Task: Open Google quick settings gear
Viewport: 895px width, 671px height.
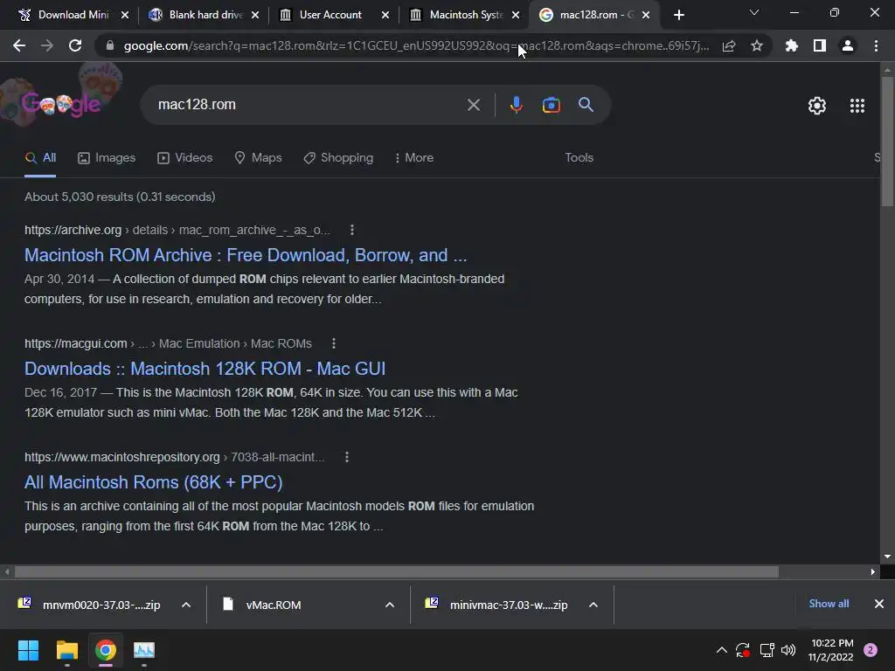Action: click(817, 106)
